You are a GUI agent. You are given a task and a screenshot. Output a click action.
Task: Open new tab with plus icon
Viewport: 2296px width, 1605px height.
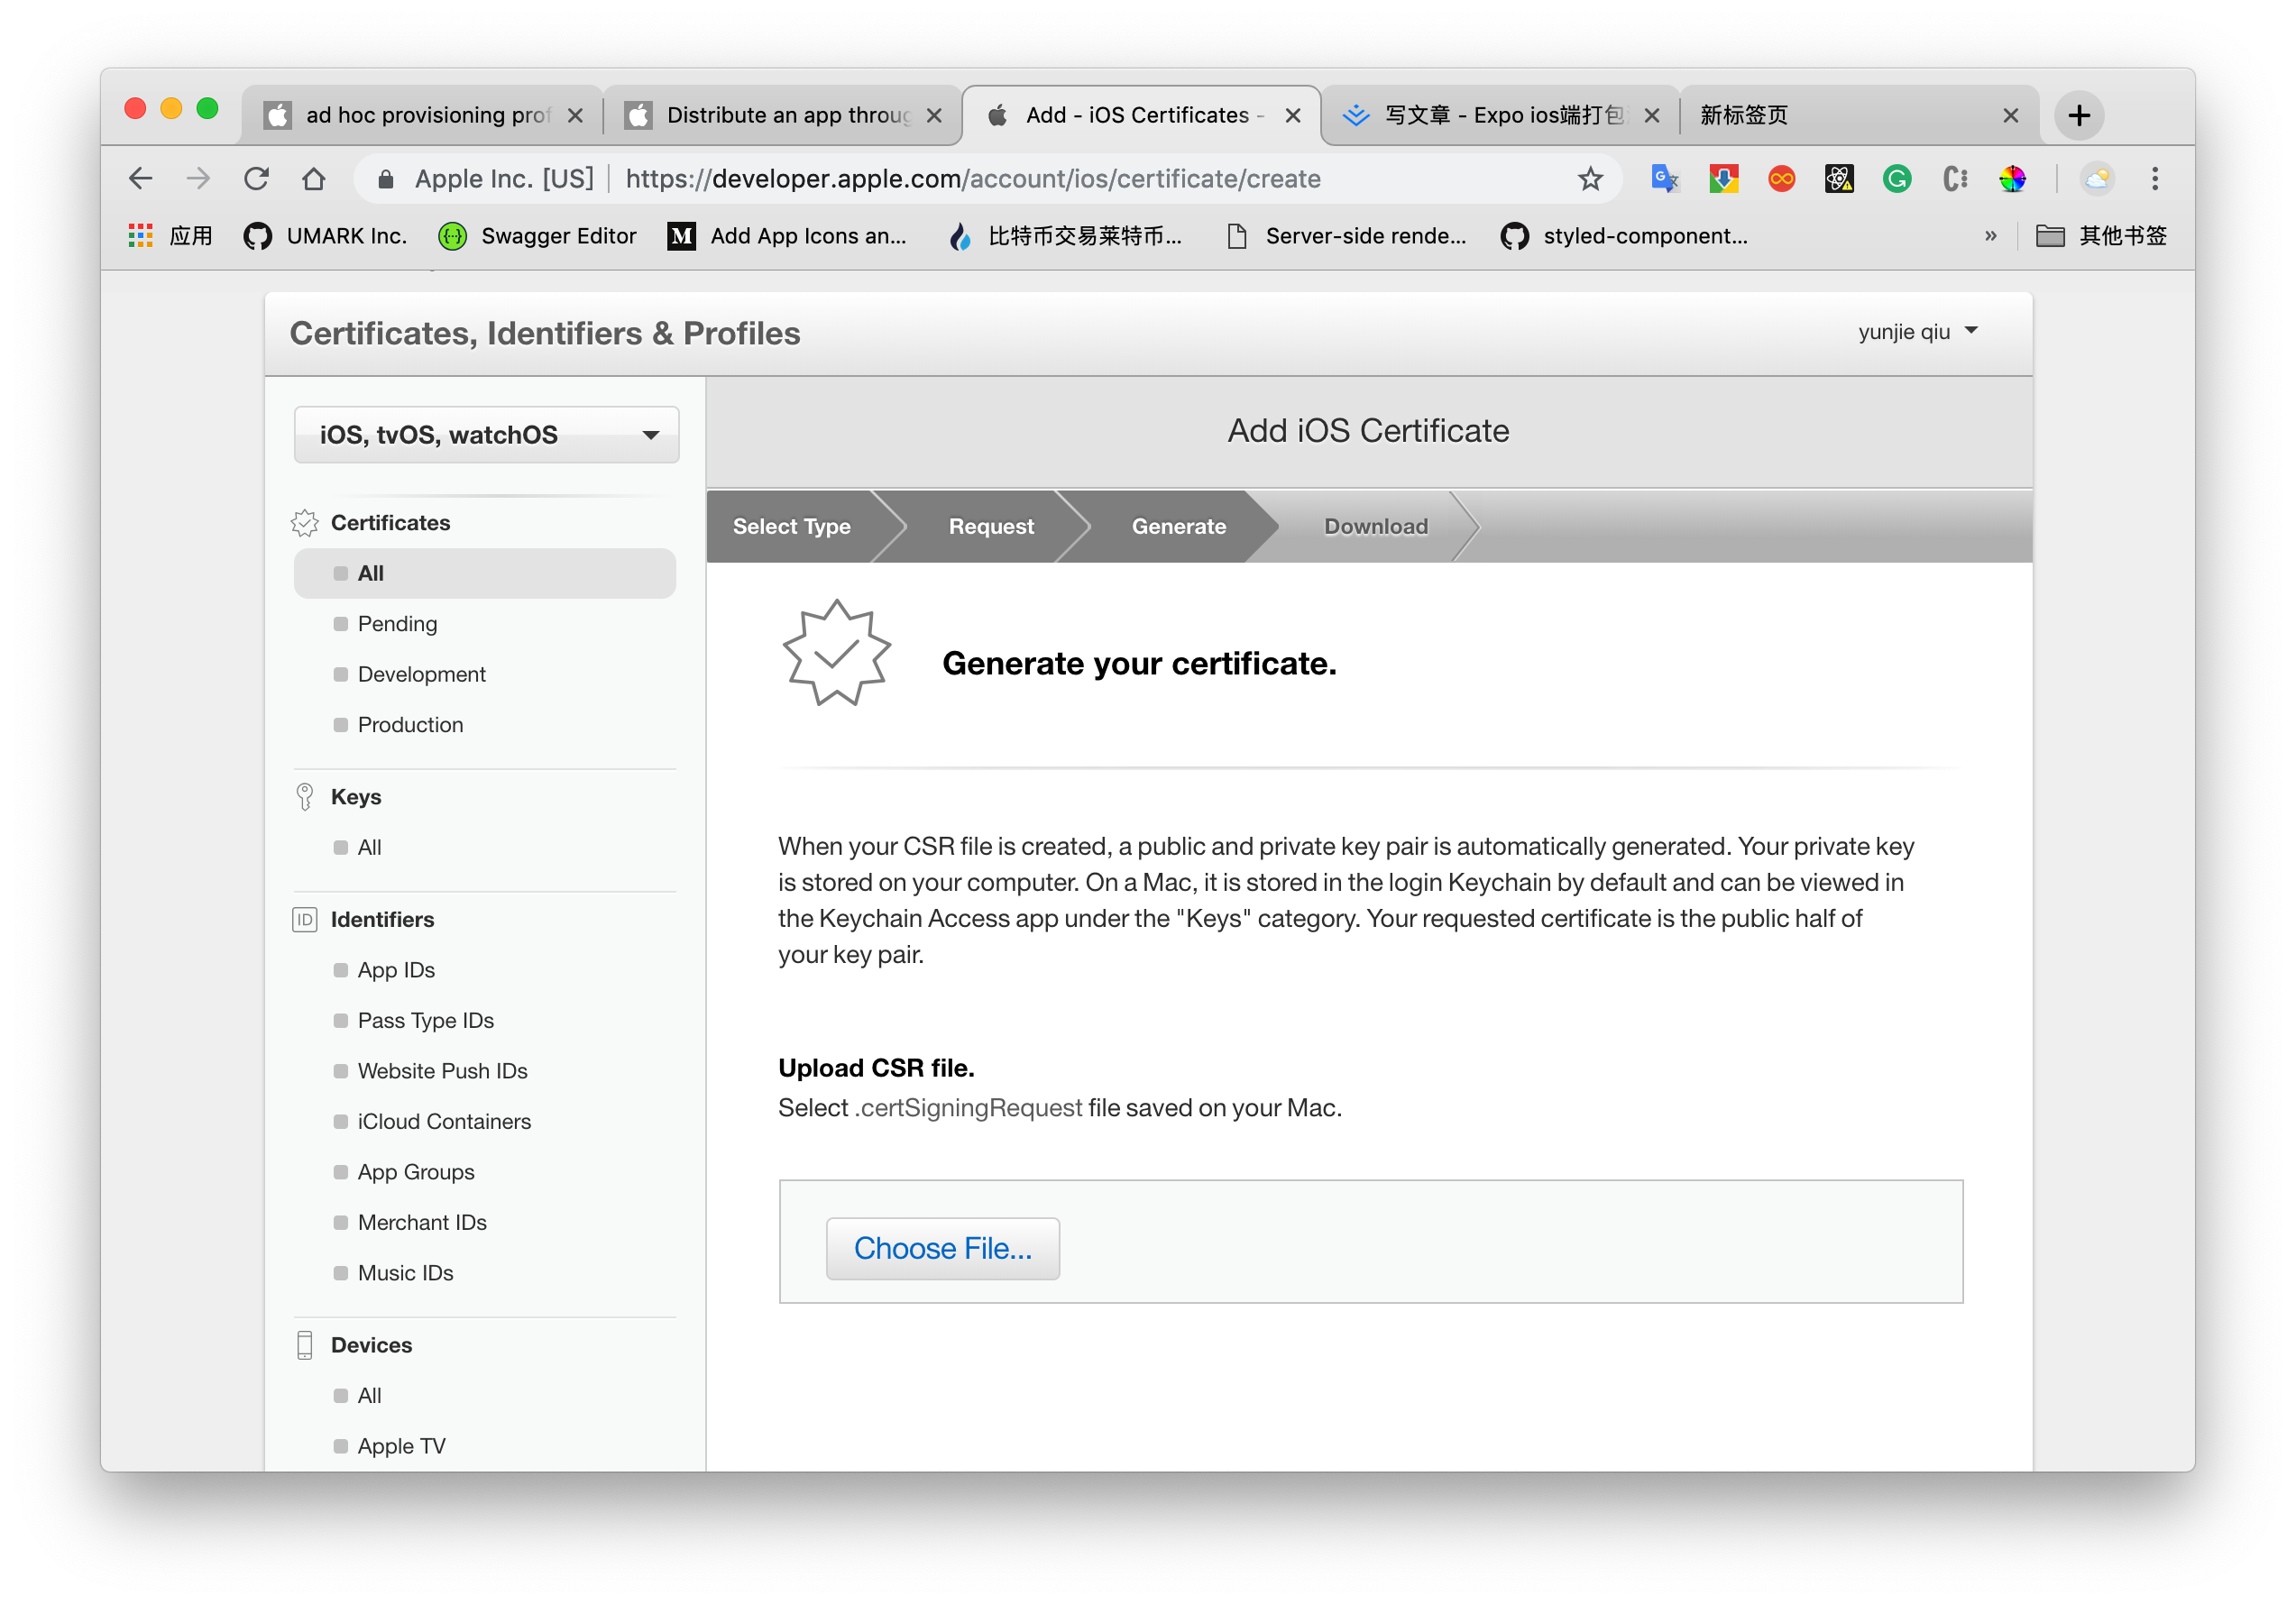pos(2079,115)
